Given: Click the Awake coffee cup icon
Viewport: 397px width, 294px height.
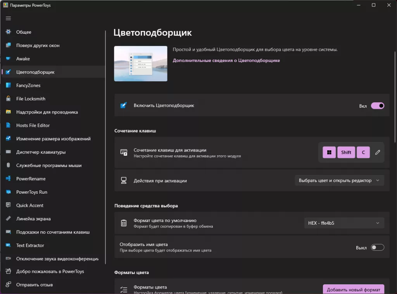Looking at the screenshot, I should pos(9,59).
